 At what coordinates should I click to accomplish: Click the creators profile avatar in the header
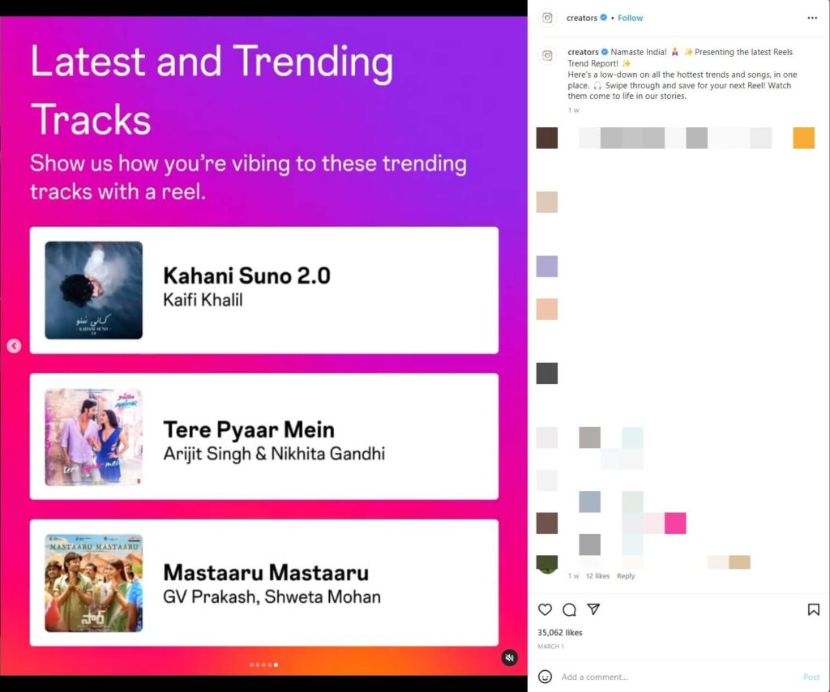click(x=547, y=18)
